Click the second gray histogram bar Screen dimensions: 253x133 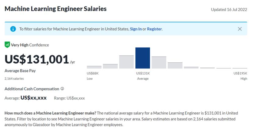pyautogui.click(x=110, y=66)
